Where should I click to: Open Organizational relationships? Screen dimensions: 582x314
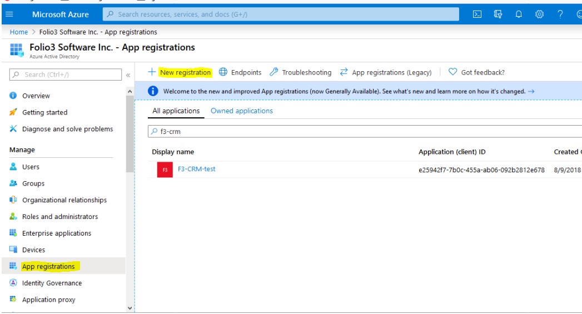[63, 200]
